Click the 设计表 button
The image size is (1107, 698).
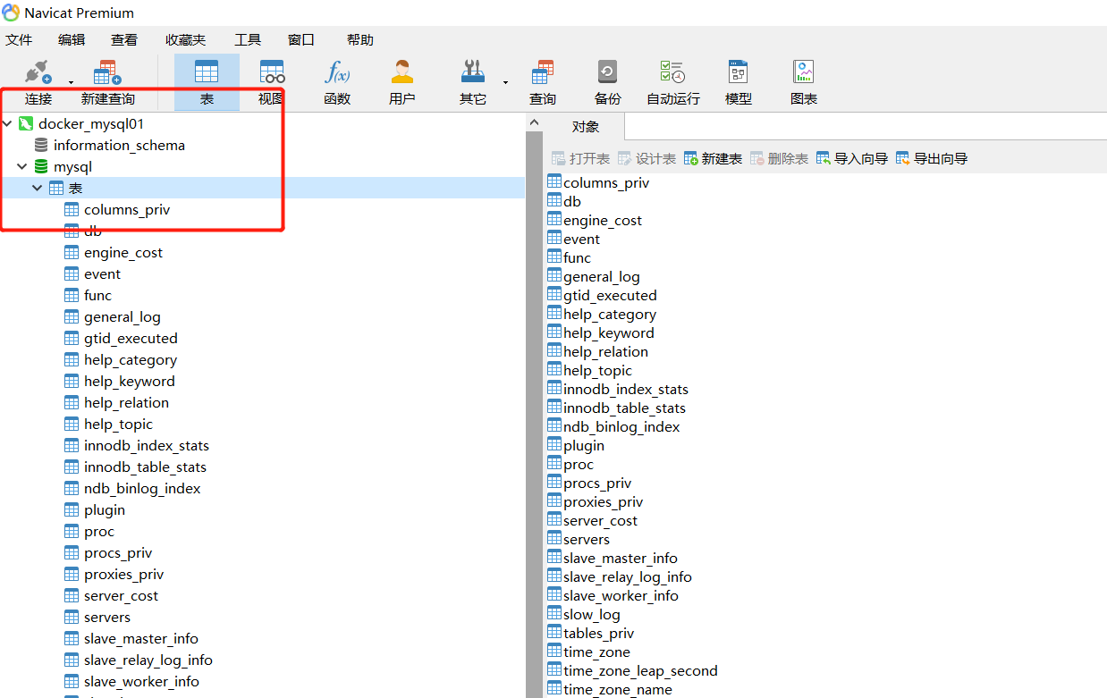pos(646,158)
